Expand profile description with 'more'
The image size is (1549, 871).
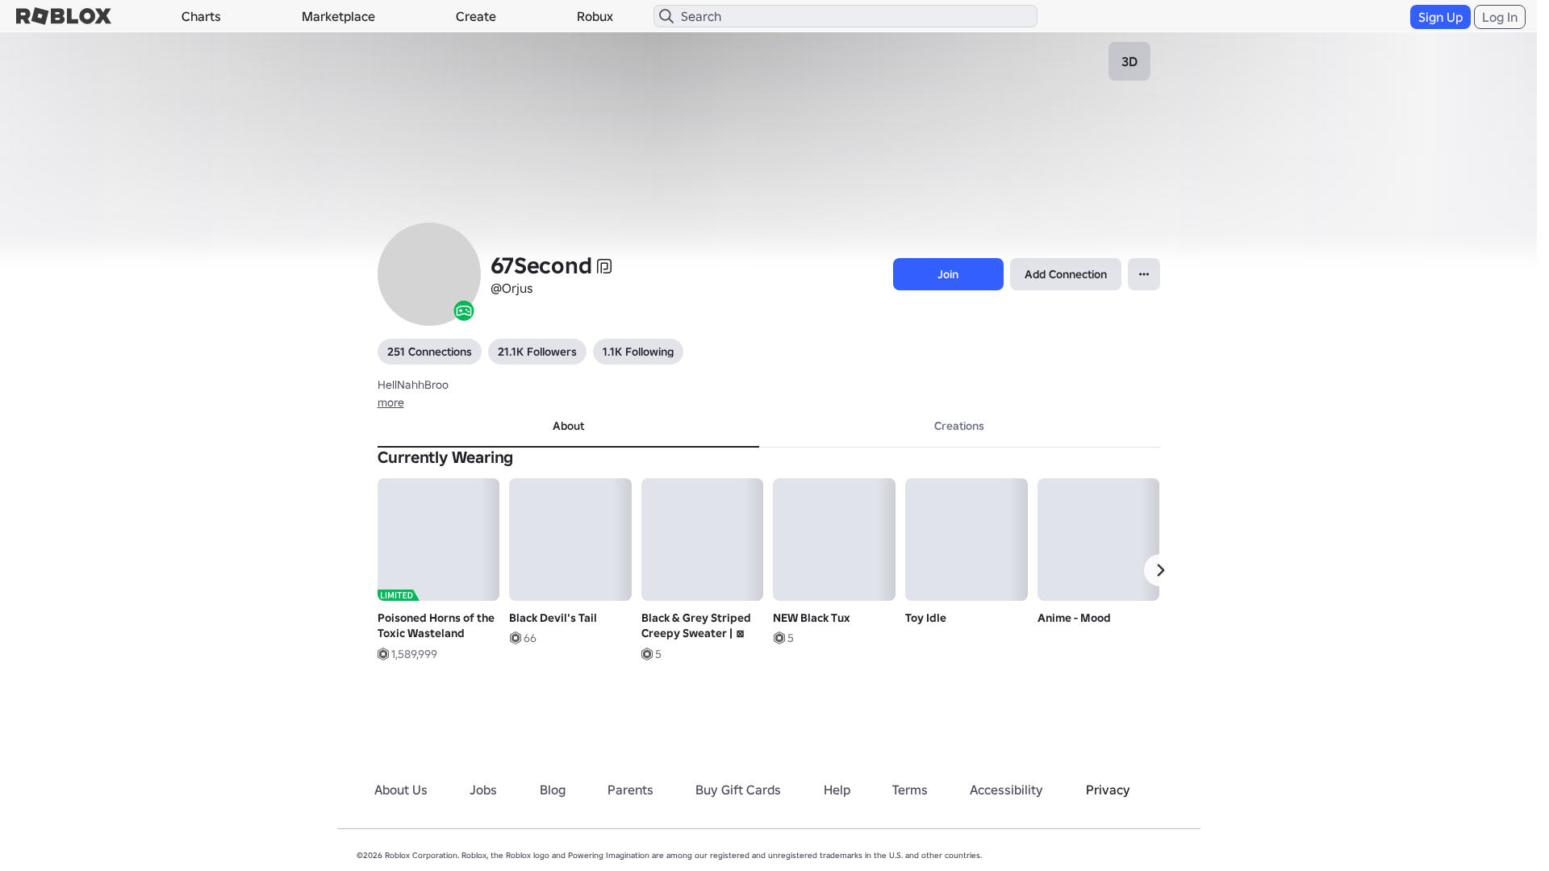pos(390,402)
